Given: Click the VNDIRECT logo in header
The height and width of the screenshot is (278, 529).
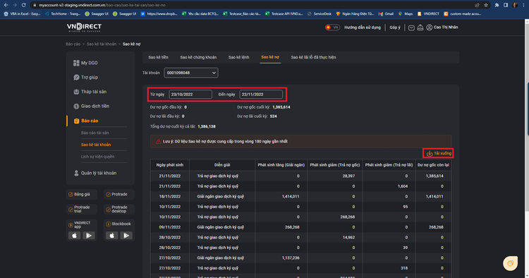Looking at the screenshot, I should coord(84,28).
